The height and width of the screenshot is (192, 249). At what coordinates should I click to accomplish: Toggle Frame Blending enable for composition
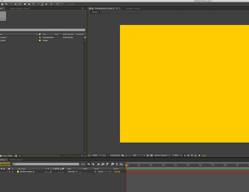point(103,164)
